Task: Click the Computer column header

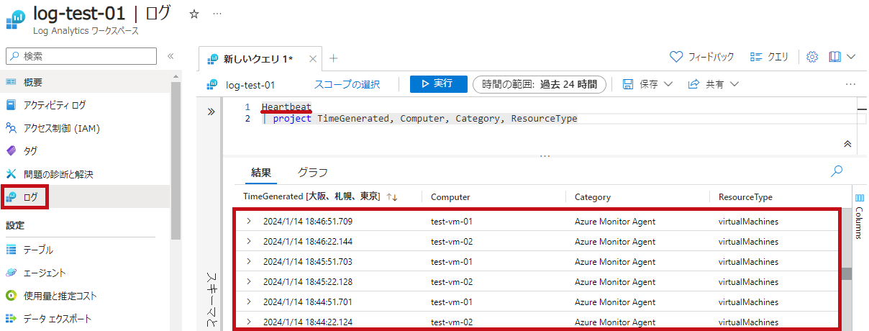Action: (x=450, y=196)
